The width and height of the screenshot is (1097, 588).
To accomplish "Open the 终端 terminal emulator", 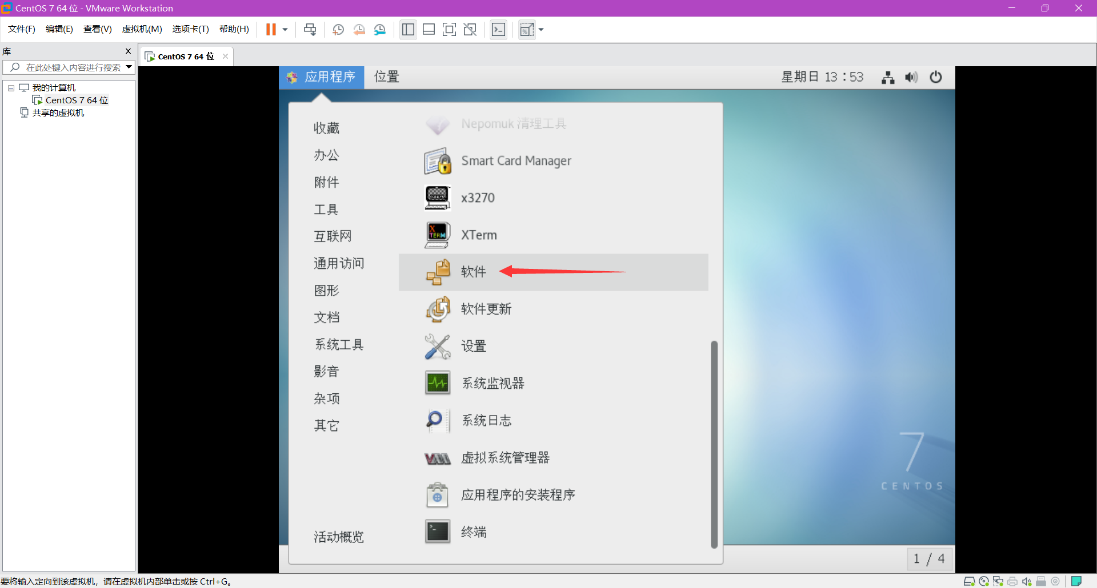I will click(474, 531).
